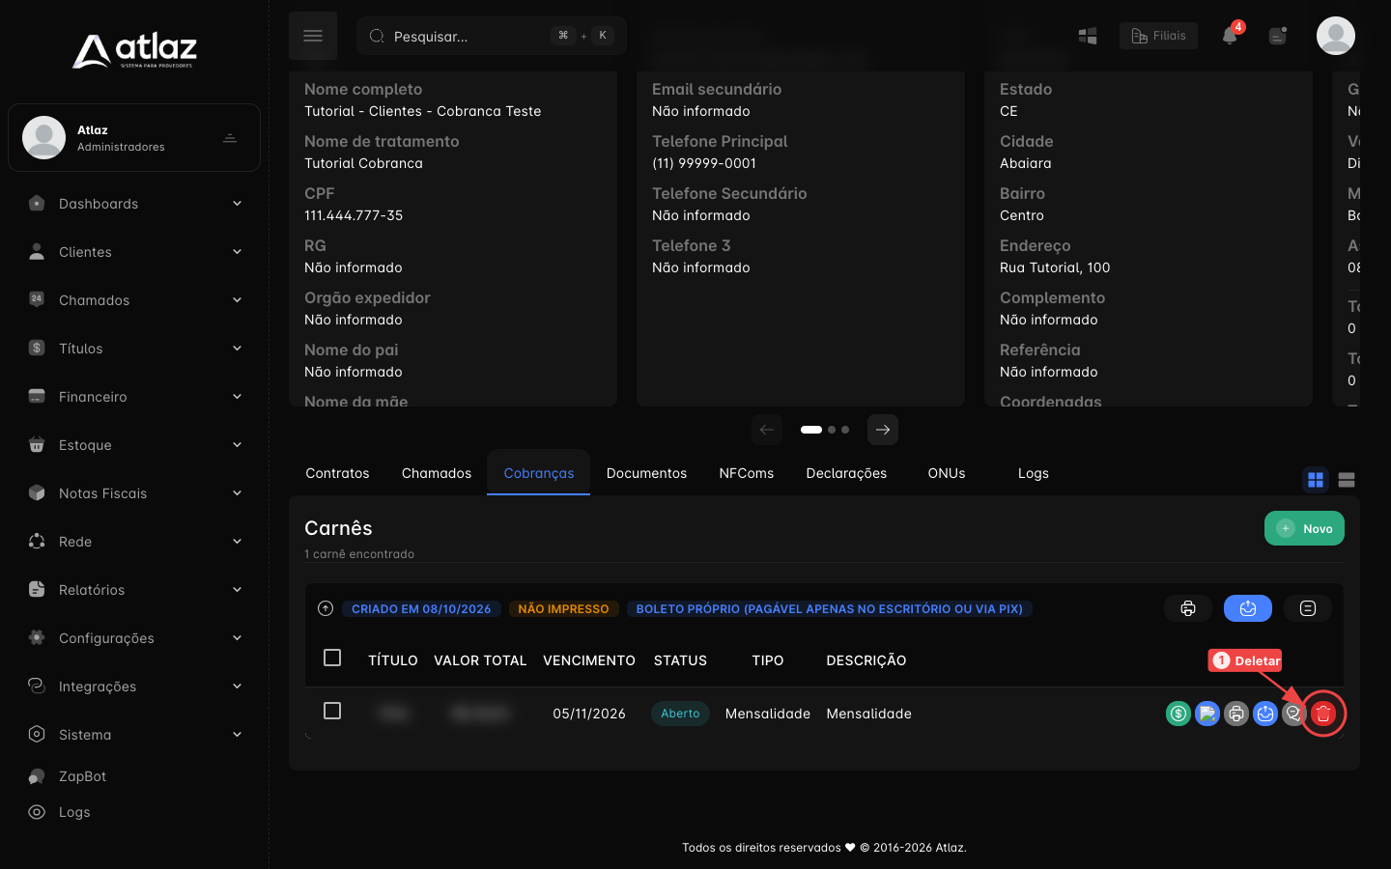Switch to grid view layout icon
The height and width of the screenshot is (869, 1391).
point(1316,480)
